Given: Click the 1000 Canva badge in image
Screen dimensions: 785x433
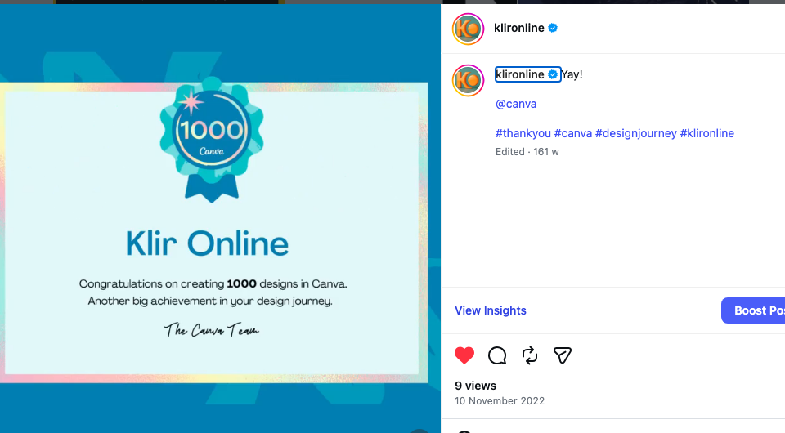Looking at the screenshot, I should [211, 140].
